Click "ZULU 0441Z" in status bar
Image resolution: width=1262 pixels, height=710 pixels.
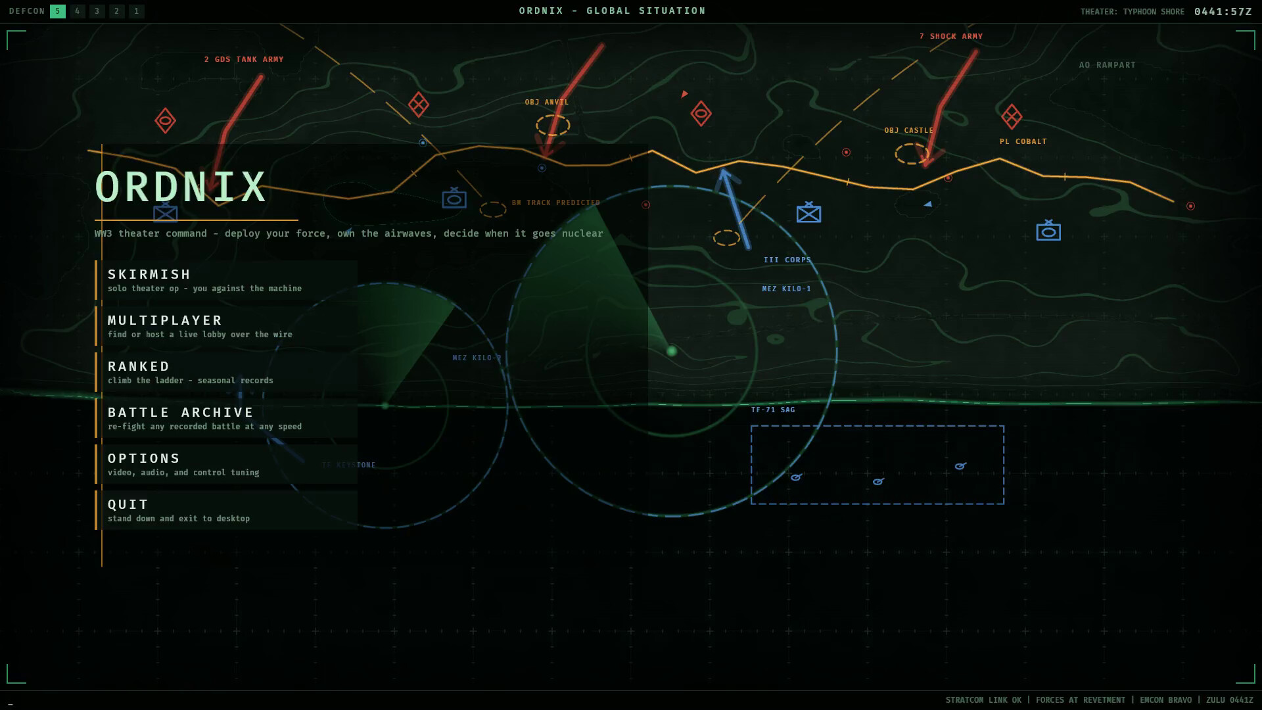click(1230, 700)
